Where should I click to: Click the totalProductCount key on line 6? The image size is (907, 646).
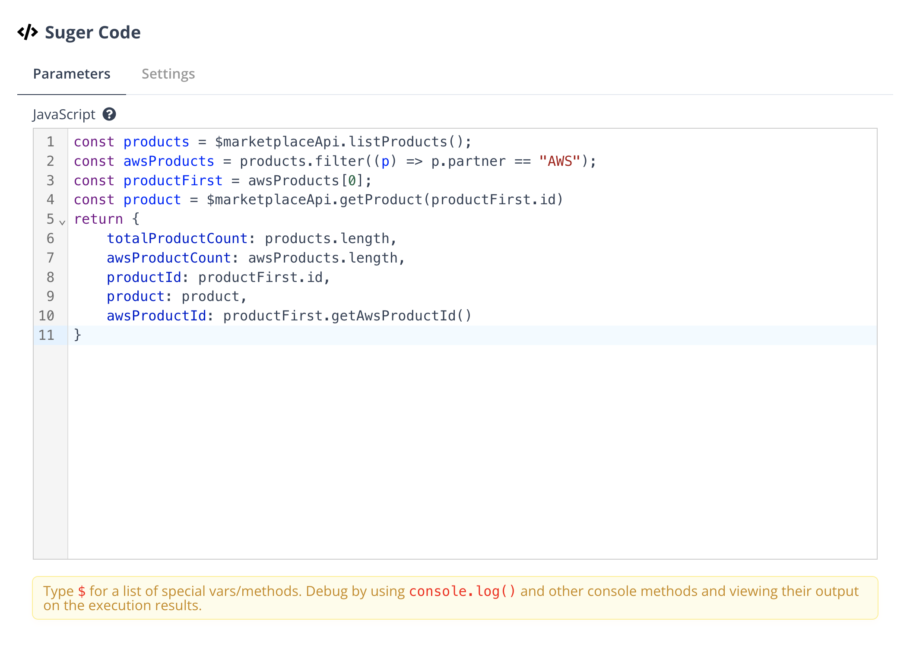[177, 238]
